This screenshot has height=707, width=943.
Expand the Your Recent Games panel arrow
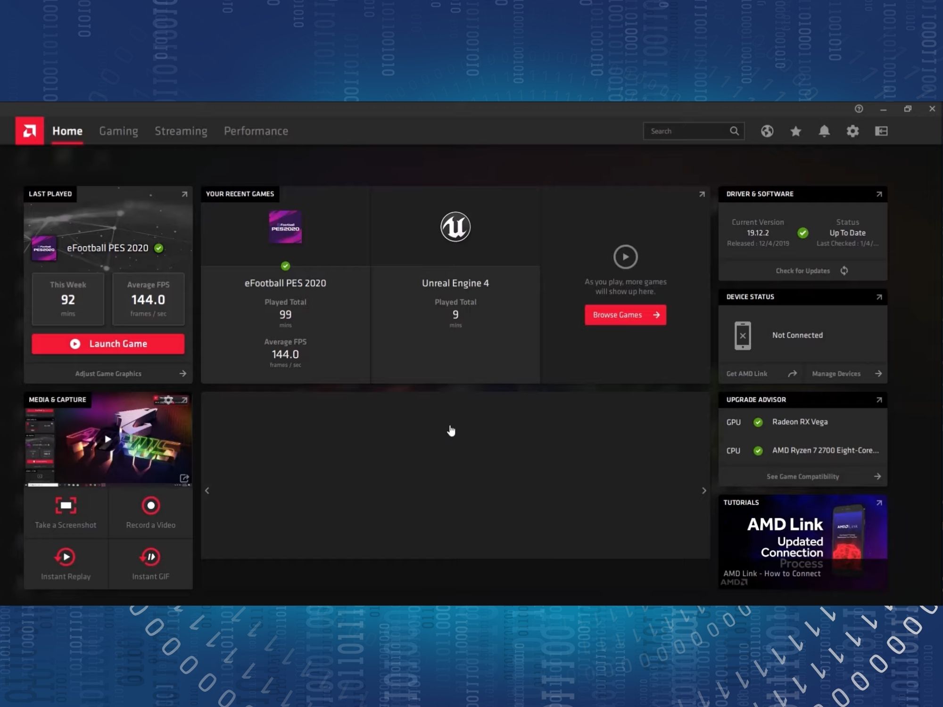(702, 194)
